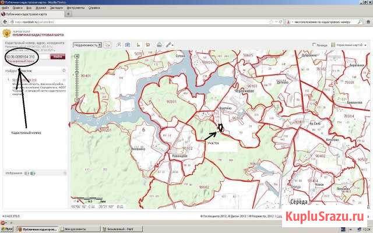Click the star next to Найден участок
Viewport: 373px width, 233px height.
coord(64,70)
